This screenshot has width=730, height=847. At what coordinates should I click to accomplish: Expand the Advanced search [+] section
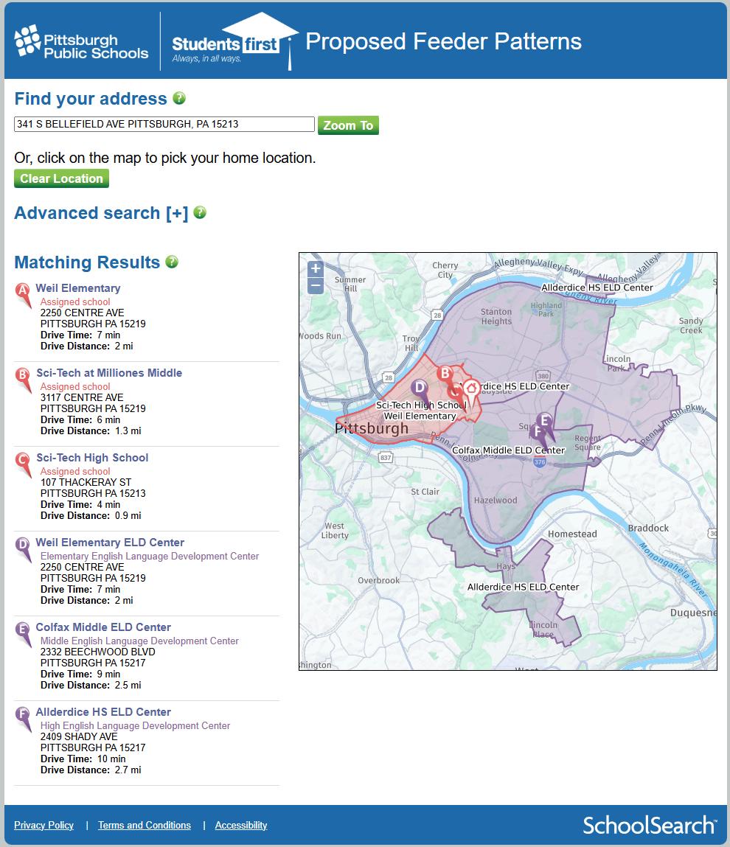click(x=101, y=213)
